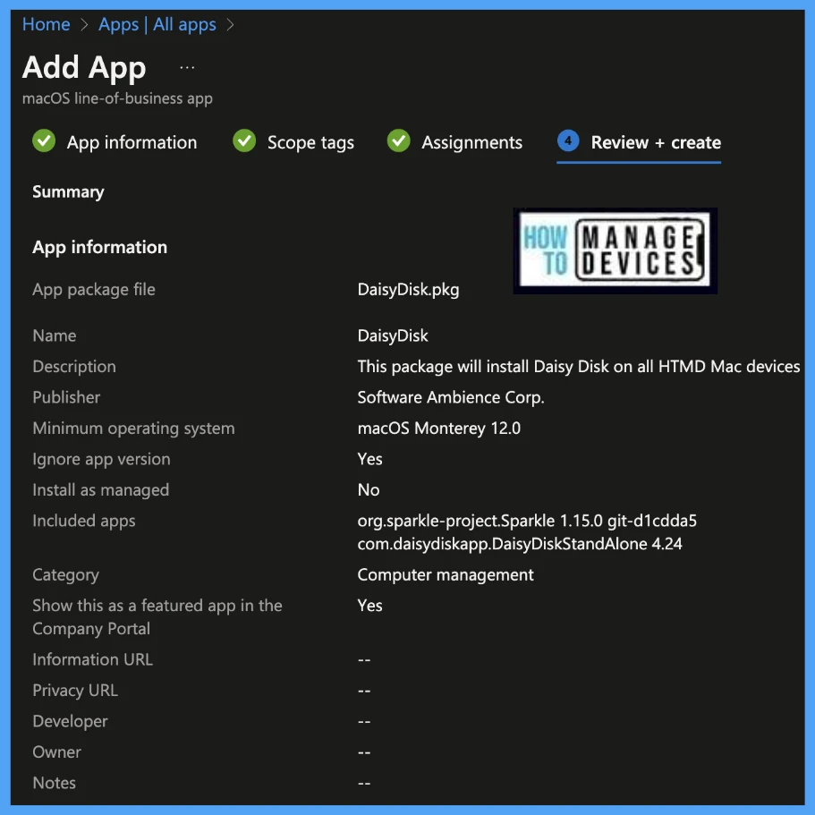Click the description text about HTMD Mac devices
This screenshot has height=815, width=815.
point(579,367)
